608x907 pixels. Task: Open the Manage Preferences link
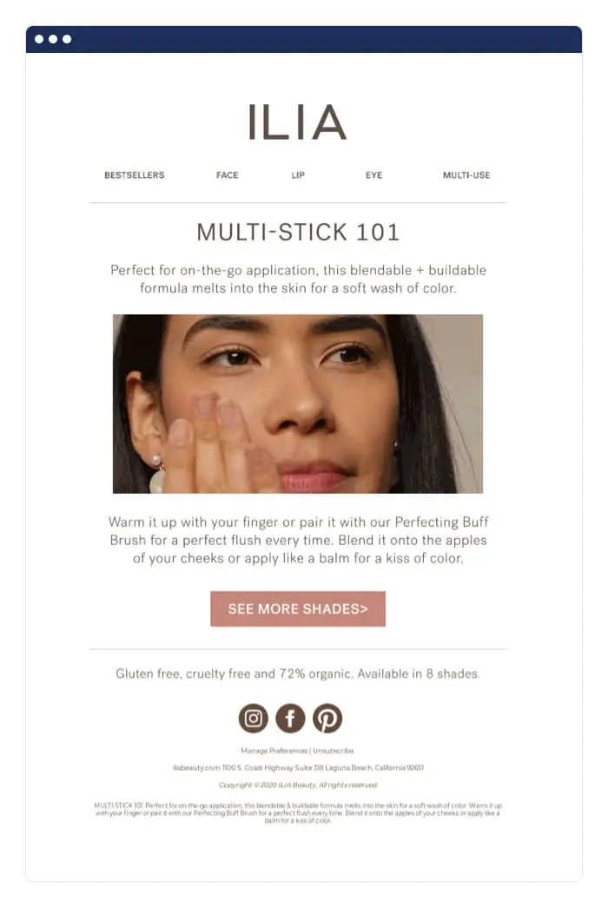pyautogui.click(x=274, y=750)
